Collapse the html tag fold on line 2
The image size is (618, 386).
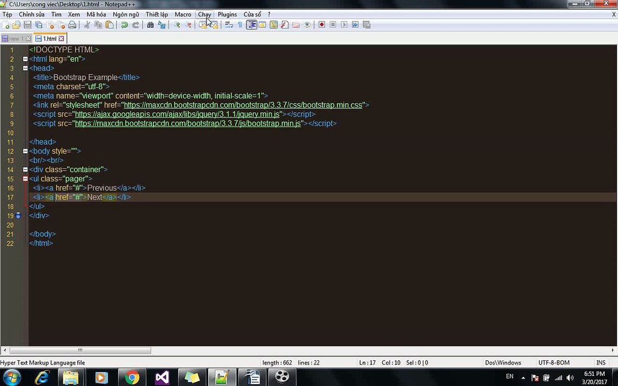(25, 59)
